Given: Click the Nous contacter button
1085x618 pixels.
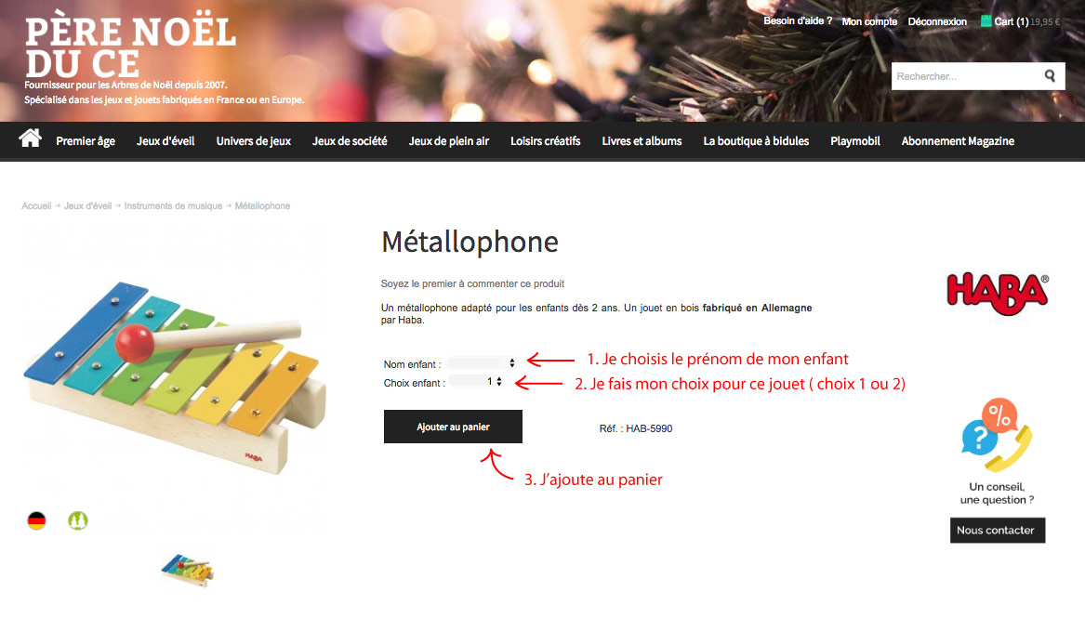Looking at the screenshot, I should click(997, 531).
